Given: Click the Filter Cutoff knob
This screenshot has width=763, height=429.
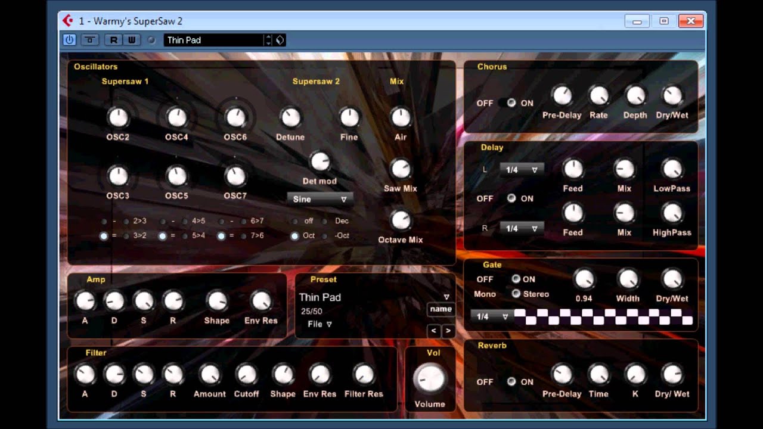Looking at the screenshot, I should pos(246,374).
